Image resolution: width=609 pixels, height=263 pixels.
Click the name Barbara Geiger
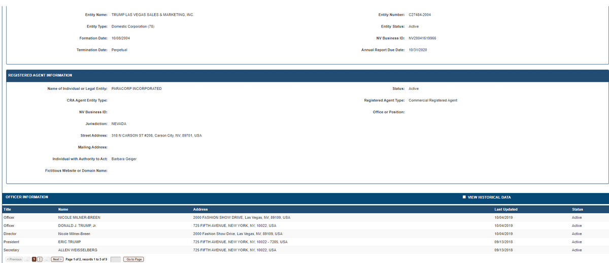coord(124,159)
